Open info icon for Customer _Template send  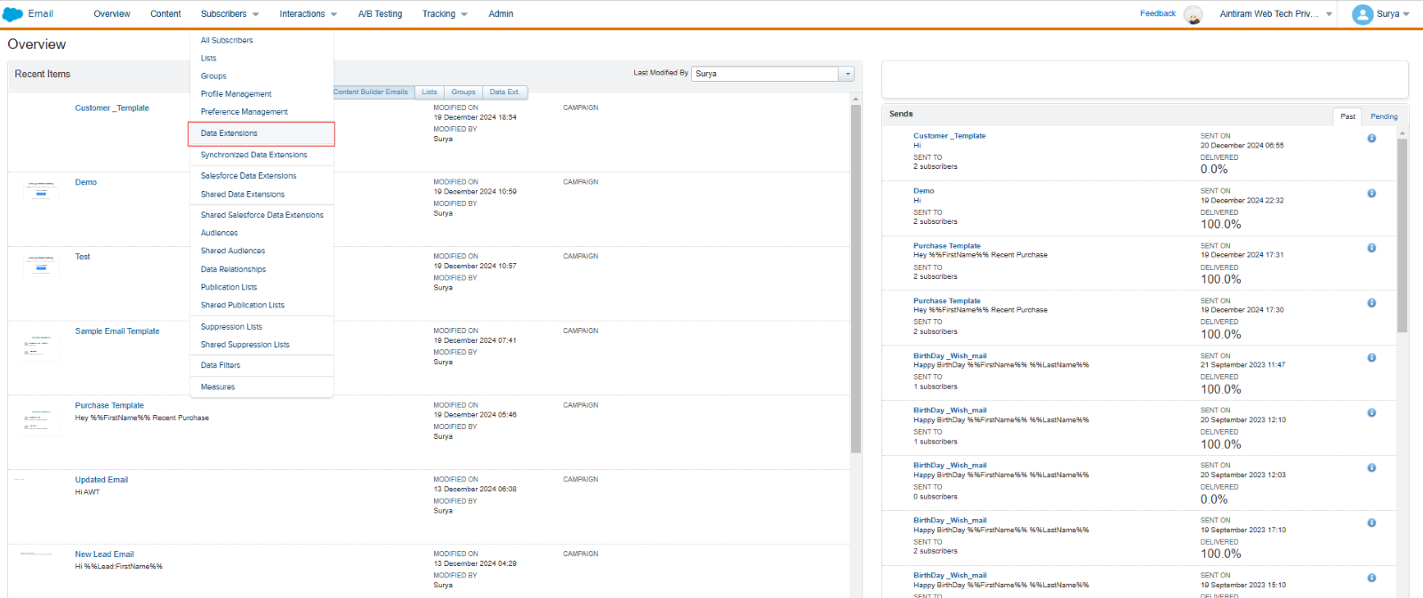1371,138
